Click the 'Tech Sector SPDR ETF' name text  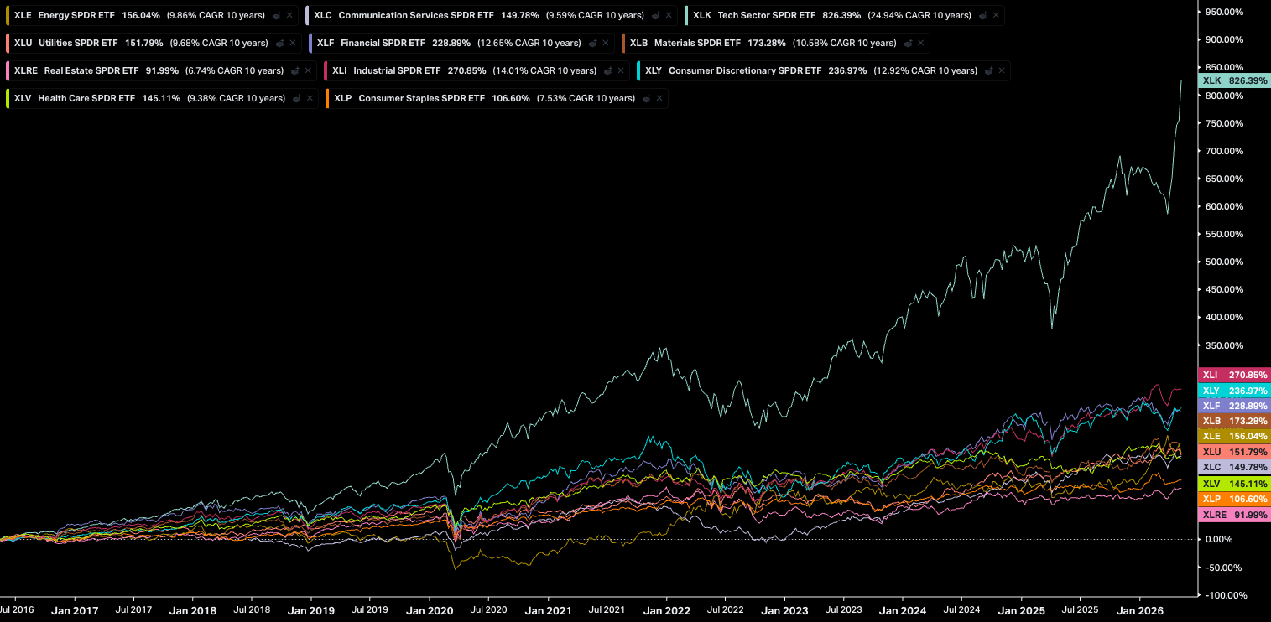tap(767, 16)
